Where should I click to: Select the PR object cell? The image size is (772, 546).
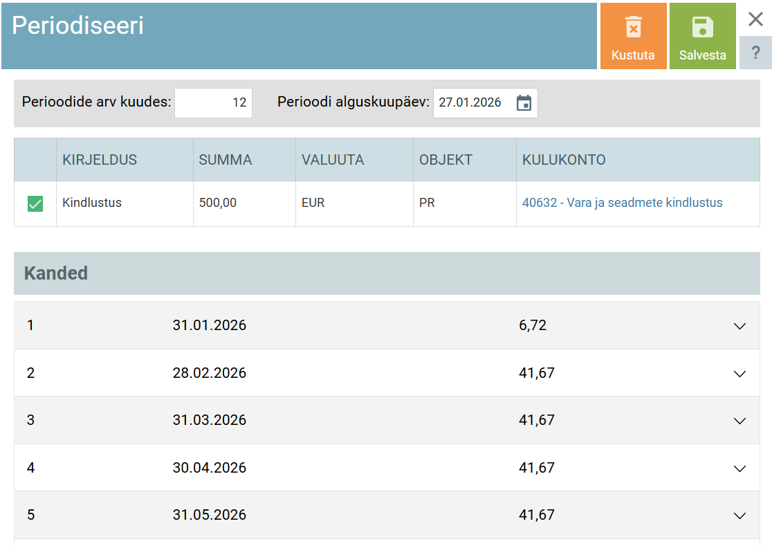click(465, 203)
